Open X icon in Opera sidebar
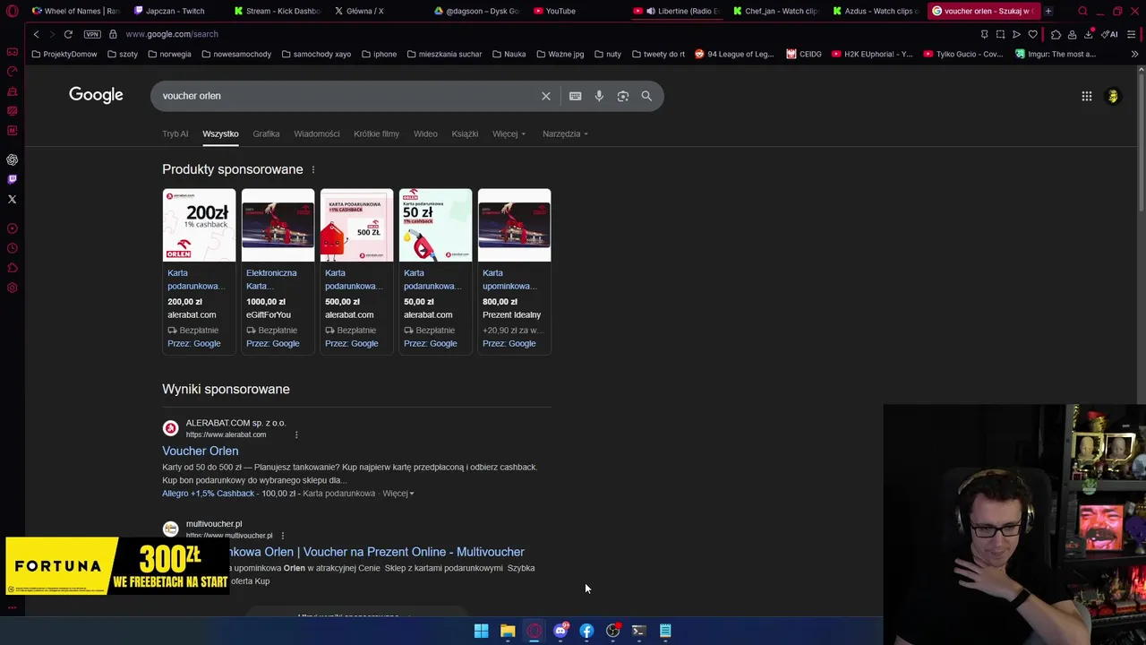Viewport: 1146px width, 645px height. tap(12, 199)
